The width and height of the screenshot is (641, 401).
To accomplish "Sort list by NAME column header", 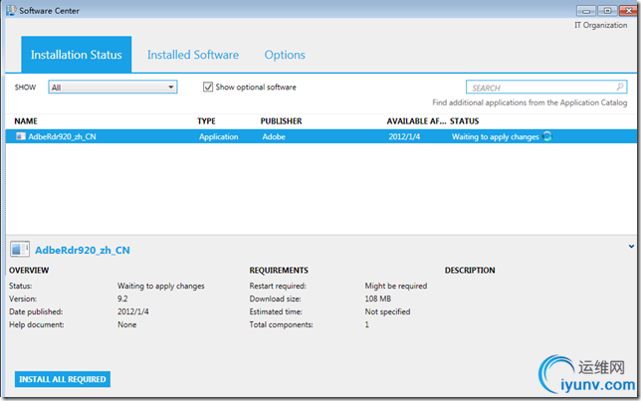I will tap(26, 121).
